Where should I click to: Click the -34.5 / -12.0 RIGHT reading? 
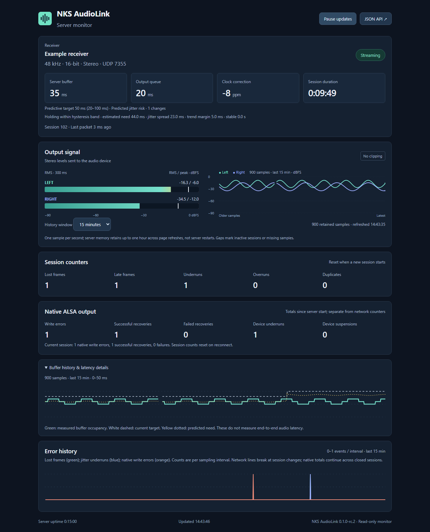(x=188, y=199)
